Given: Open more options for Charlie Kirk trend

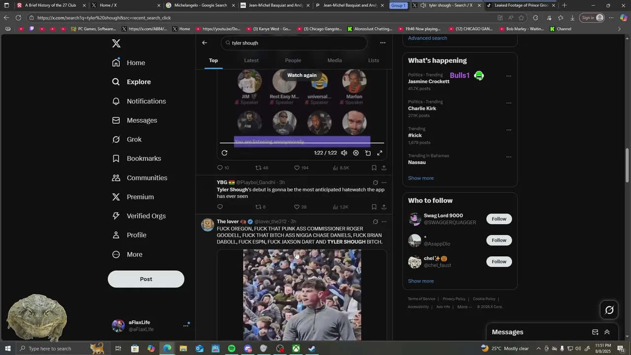Looking at the screenshot, I should click(509, 103).
